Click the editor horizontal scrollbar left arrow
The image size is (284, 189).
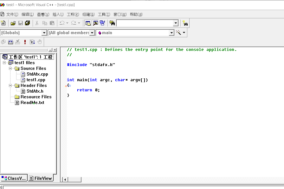click(x=65, y=180)
